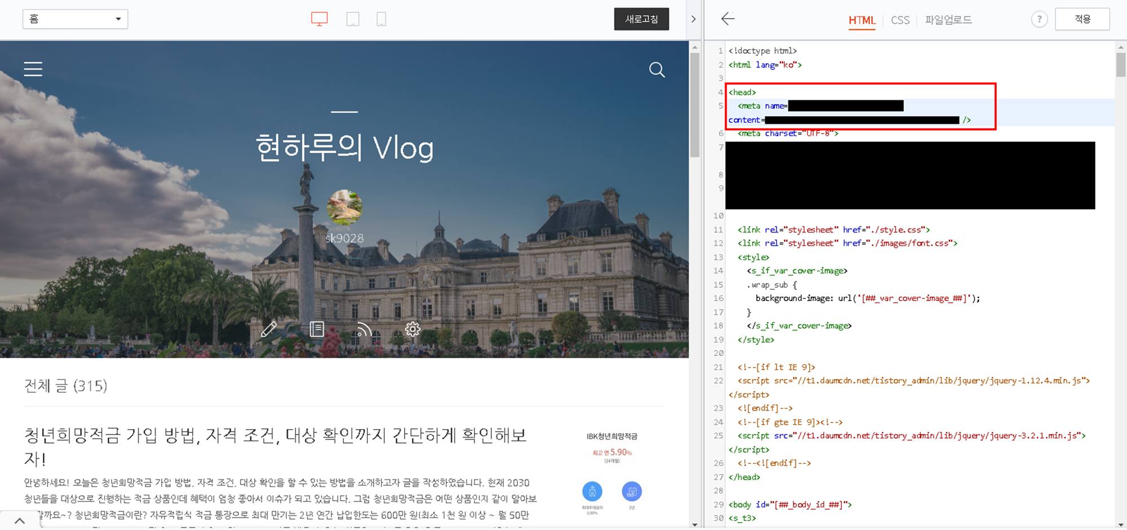Viewport: 1127px width, 530px height.
Task: Open the blog search icon
Action: tap(656, 70)
